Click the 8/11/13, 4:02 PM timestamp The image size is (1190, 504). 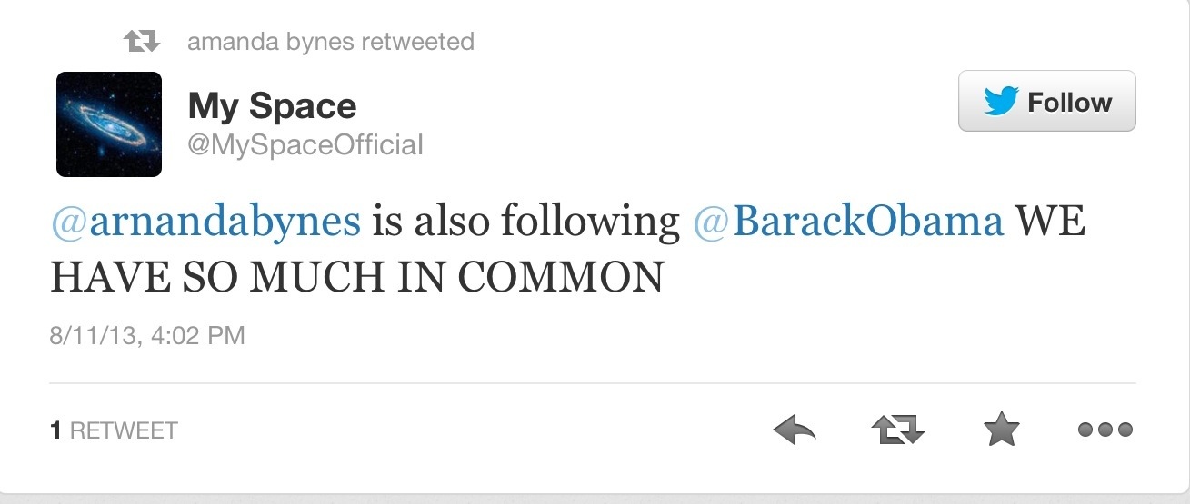(x=147, y=336)
